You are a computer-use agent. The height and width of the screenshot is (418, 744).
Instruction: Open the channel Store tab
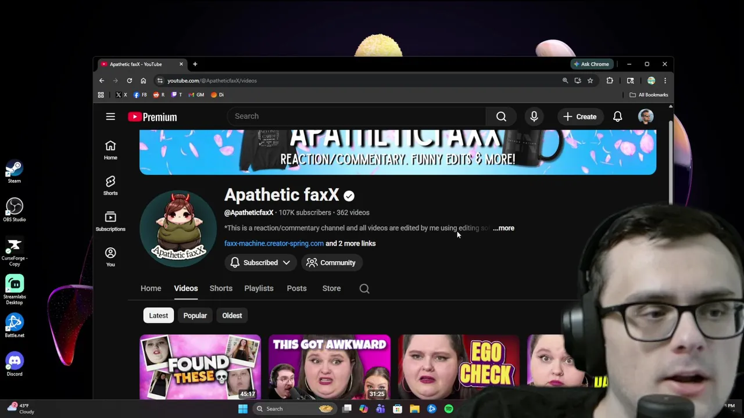331,289
